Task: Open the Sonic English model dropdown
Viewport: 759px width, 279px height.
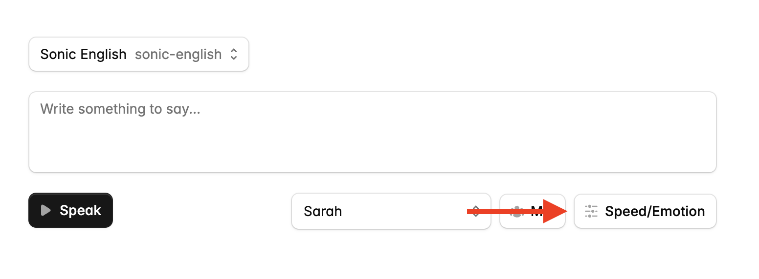Action: (138, 54)
